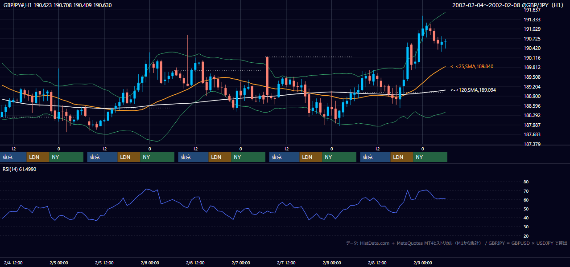Click price axis value 191.029
570x267 pixels.
pyautogui.click(x=532, y=29)
